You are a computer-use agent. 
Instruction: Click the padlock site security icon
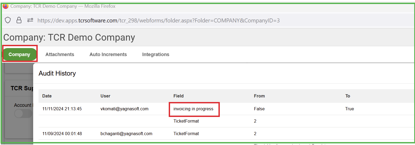point(19,20)
